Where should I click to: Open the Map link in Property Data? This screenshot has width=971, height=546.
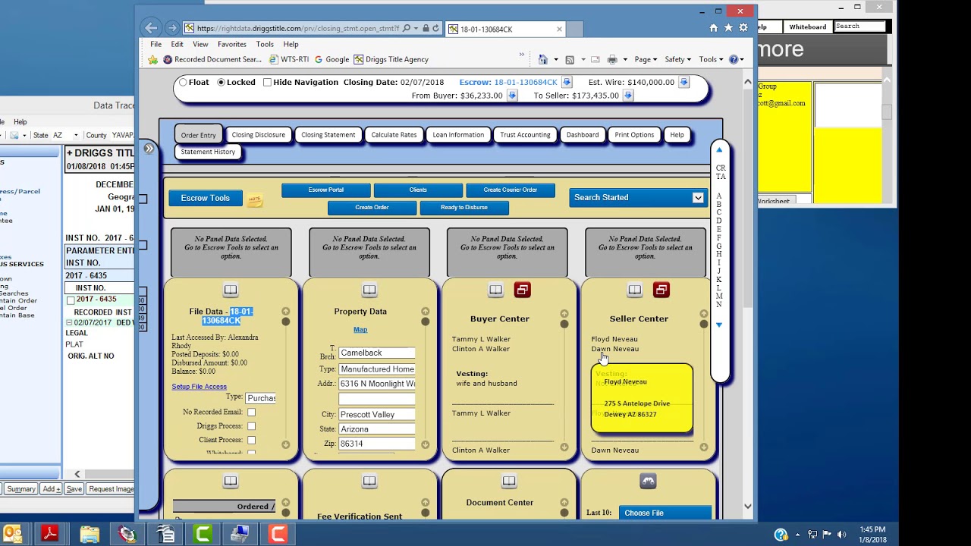pyautogui.click(x=360, y=329)
